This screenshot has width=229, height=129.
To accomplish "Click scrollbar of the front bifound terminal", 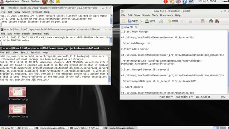I will [x=110, y=70].
